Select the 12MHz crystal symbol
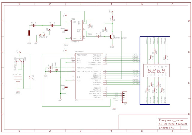Image resolution: width=192 pixels, height=135 pixels. coord(57,70)
